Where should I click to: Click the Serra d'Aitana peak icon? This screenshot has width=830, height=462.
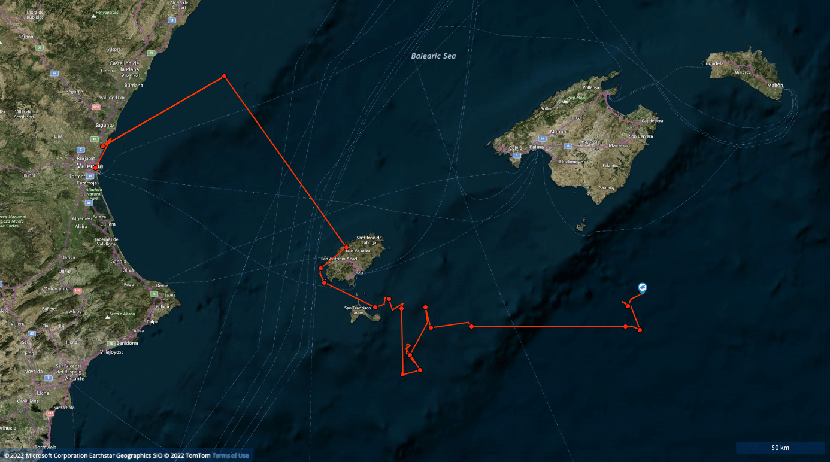[108, 319]
